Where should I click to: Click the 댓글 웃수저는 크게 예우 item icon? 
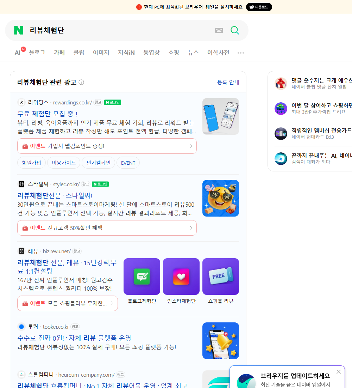pyautogui.click(x=281, y=83)
